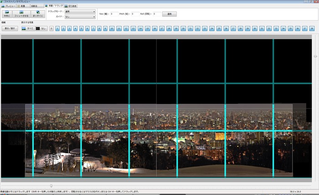Image resolution: width=319 pixels, height=195 pixels.
Task: Toggle image 26 visibility
Action: pos(226,28)
